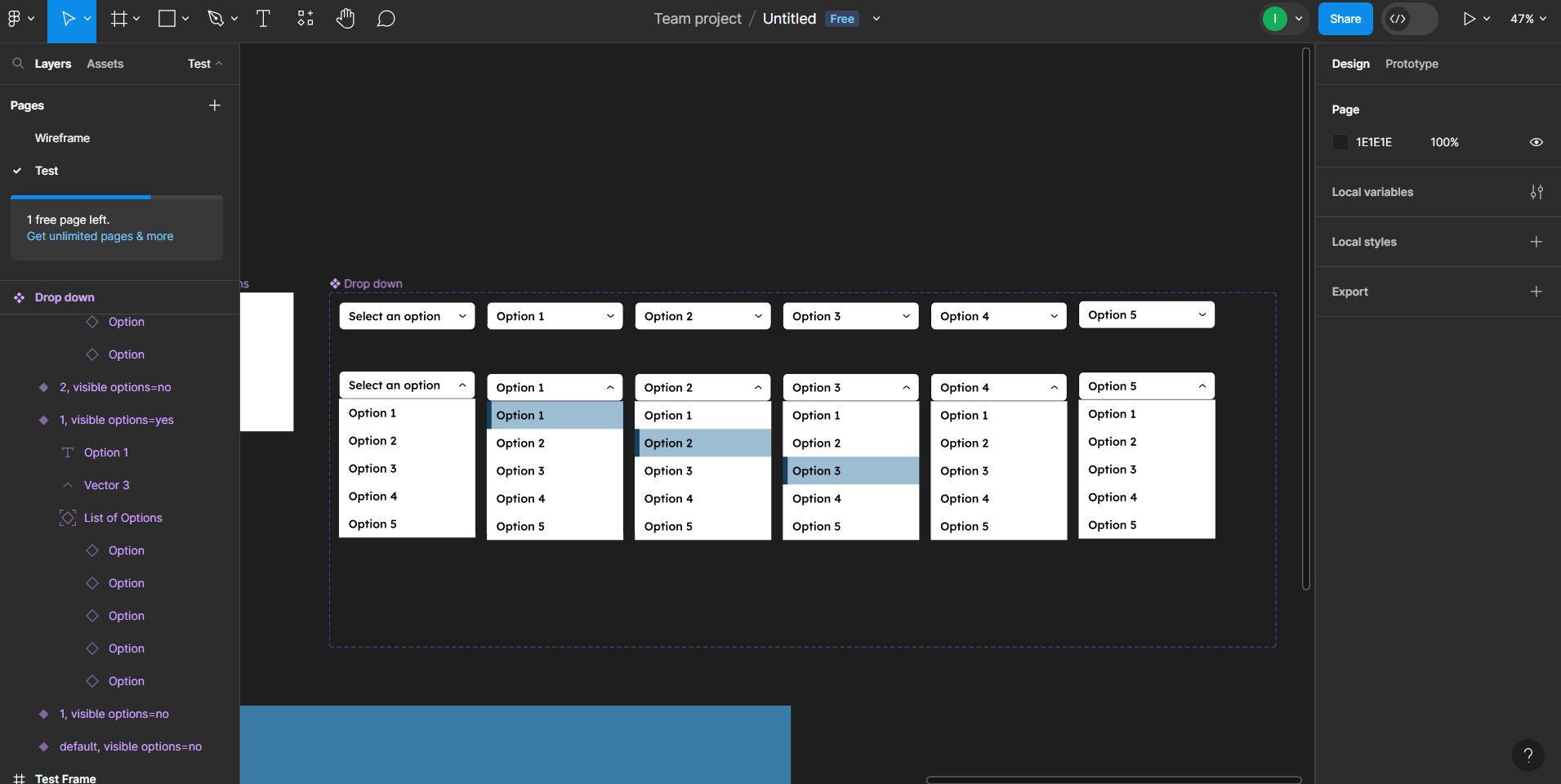Open the Figma main menu icon

[x=14, y=19]
